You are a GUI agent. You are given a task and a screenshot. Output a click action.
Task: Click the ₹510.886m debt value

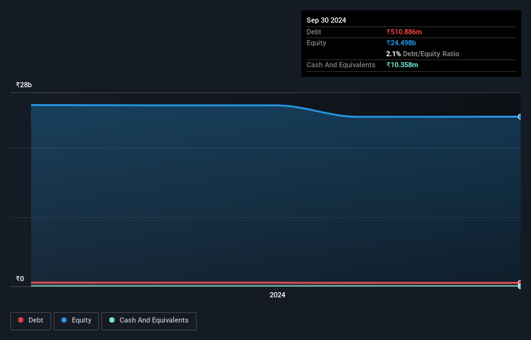pos(404,32)
